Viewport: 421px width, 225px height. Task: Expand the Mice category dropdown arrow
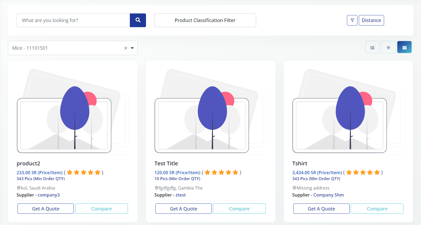(x=132, y=48)
